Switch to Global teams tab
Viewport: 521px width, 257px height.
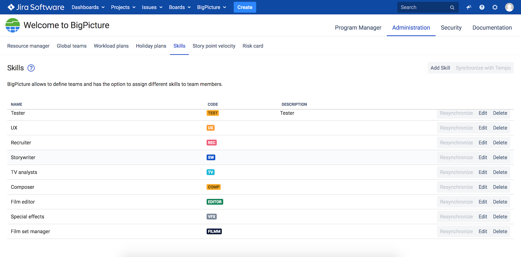pos(72,46)
